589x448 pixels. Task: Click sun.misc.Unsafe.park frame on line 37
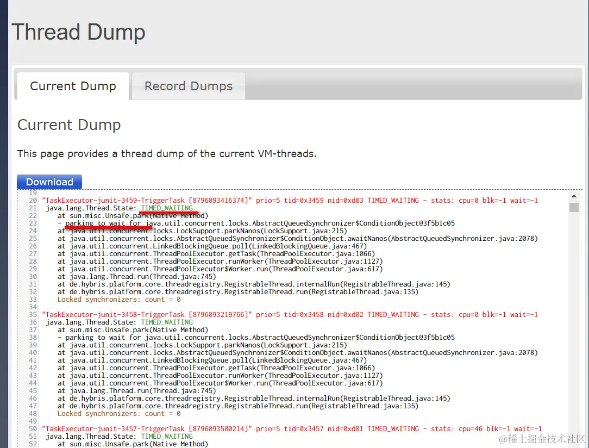click(x=133, y=330)
